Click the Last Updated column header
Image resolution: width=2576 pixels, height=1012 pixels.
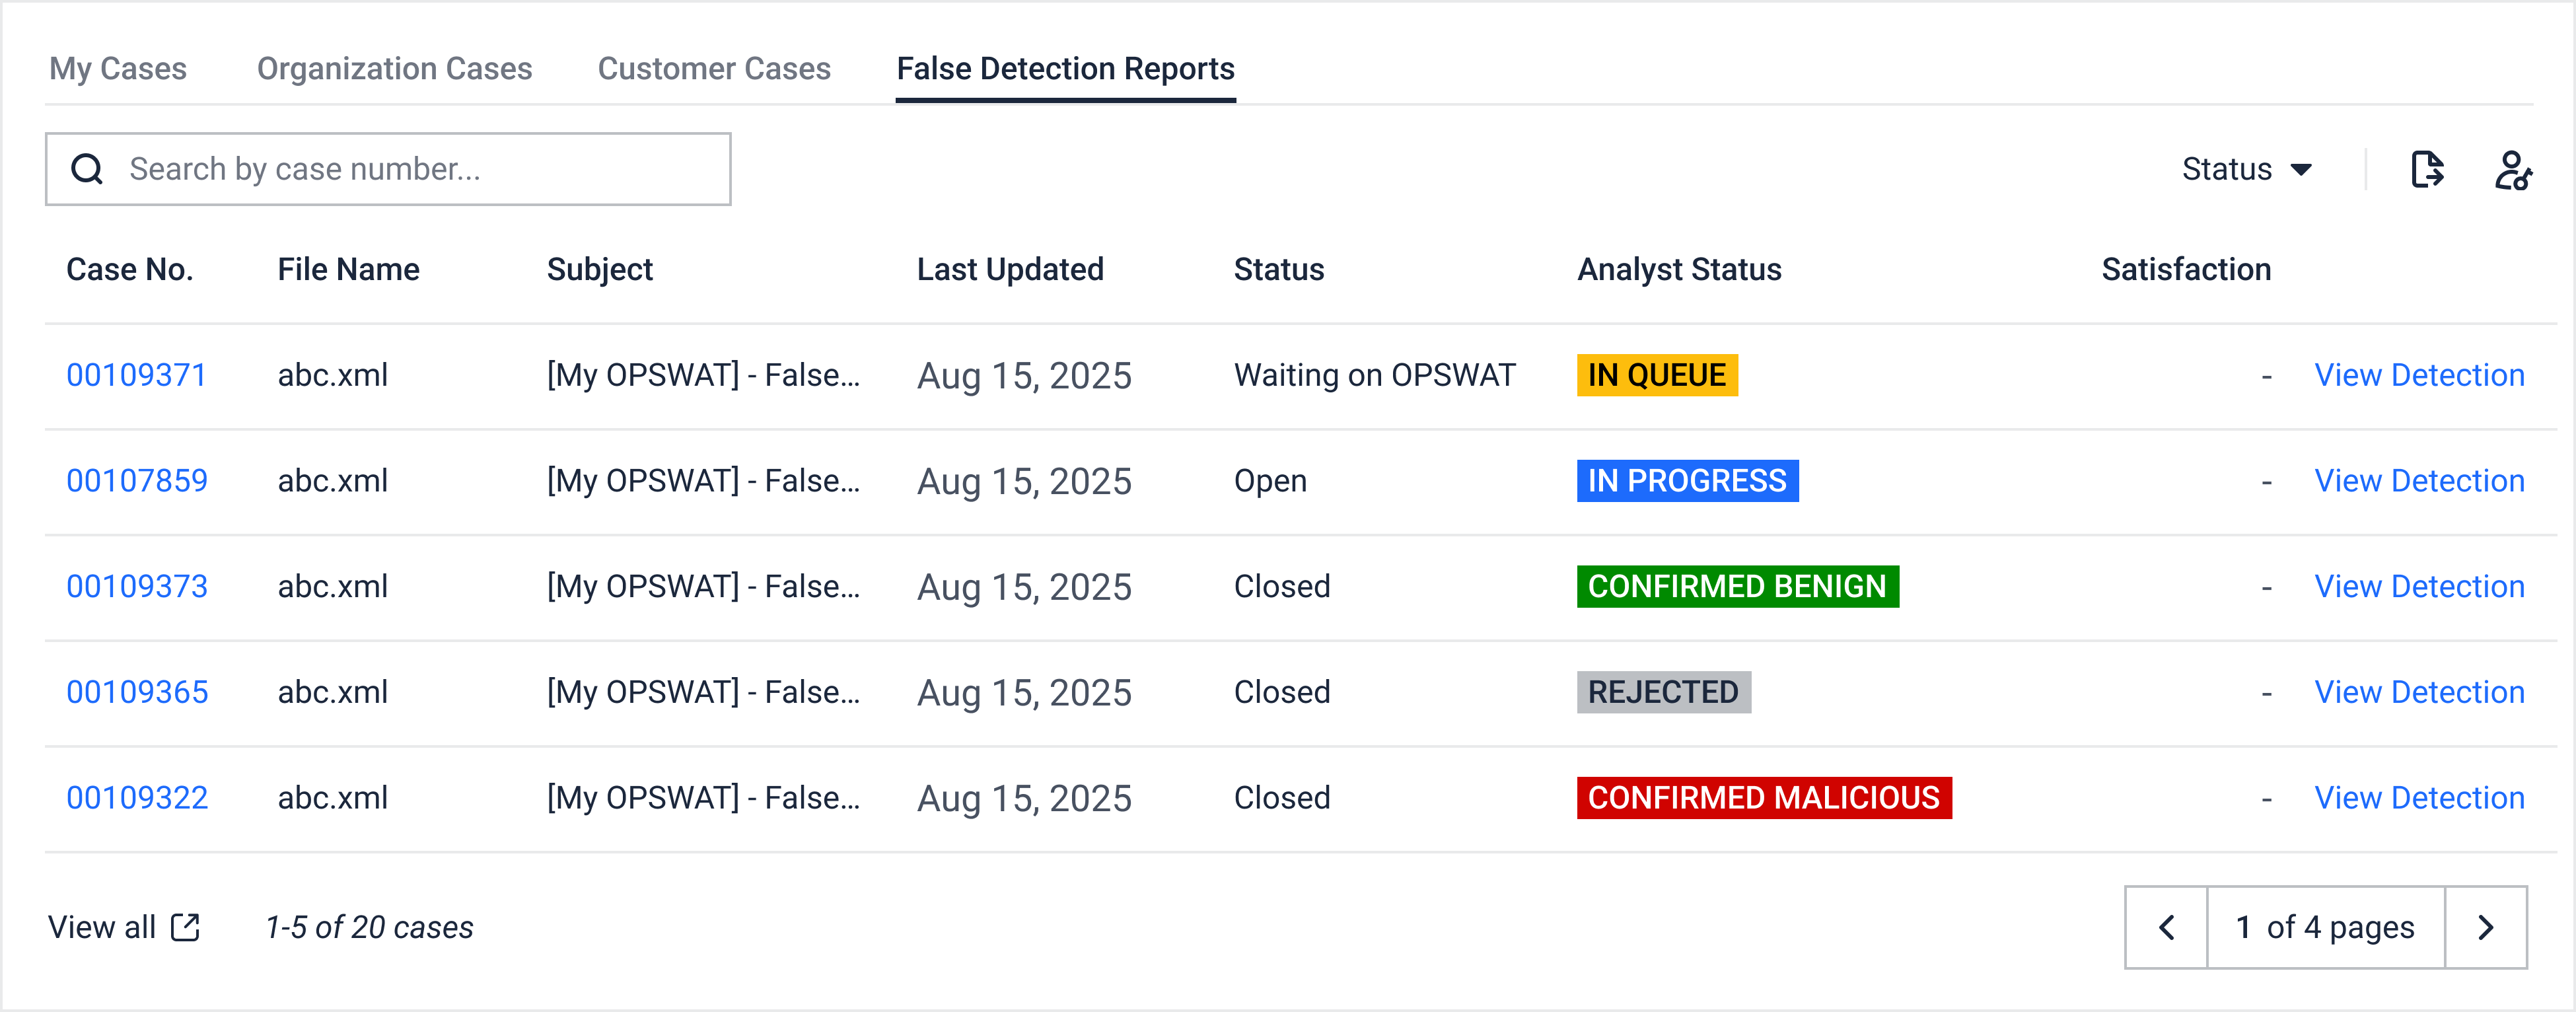(x=1010, y=269)
